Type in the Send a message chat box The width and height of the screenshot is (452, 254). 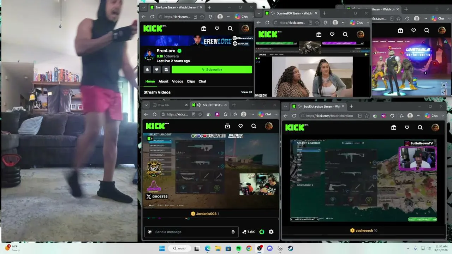[191, 232]
